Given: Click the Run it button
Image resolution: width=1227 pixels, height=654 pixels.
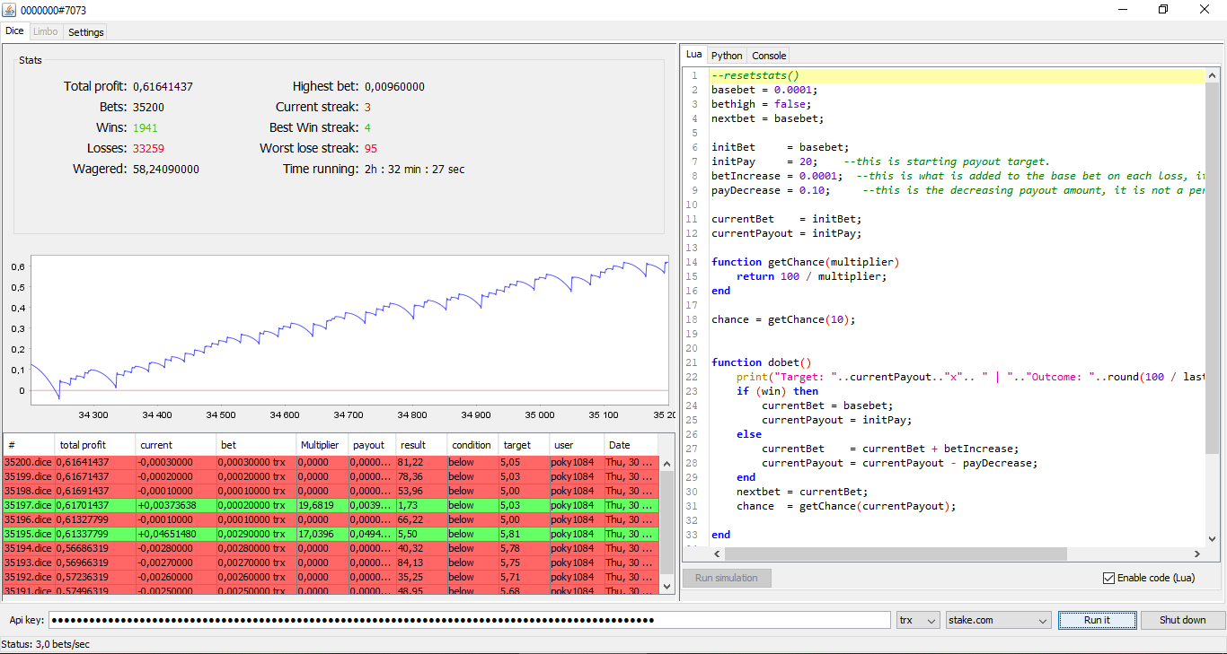Looking at the screenshot, I should click(x=1097, y=620).
